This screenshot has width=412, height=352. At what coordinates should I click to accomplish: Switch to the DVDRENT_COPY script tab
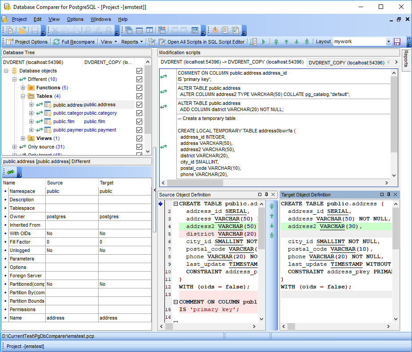coord(346,63)
